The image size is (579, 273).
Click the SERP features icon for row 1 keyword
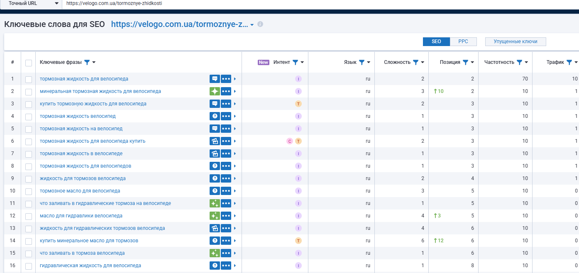click(215, 79)
